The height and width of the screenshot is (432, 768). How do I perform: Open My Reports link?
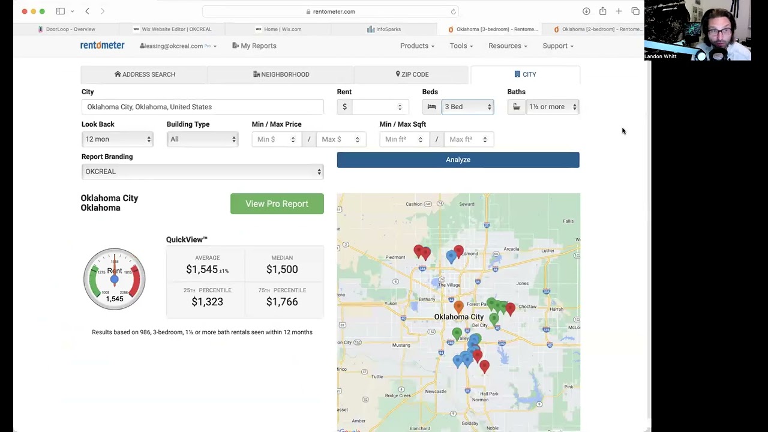(254, 46)
